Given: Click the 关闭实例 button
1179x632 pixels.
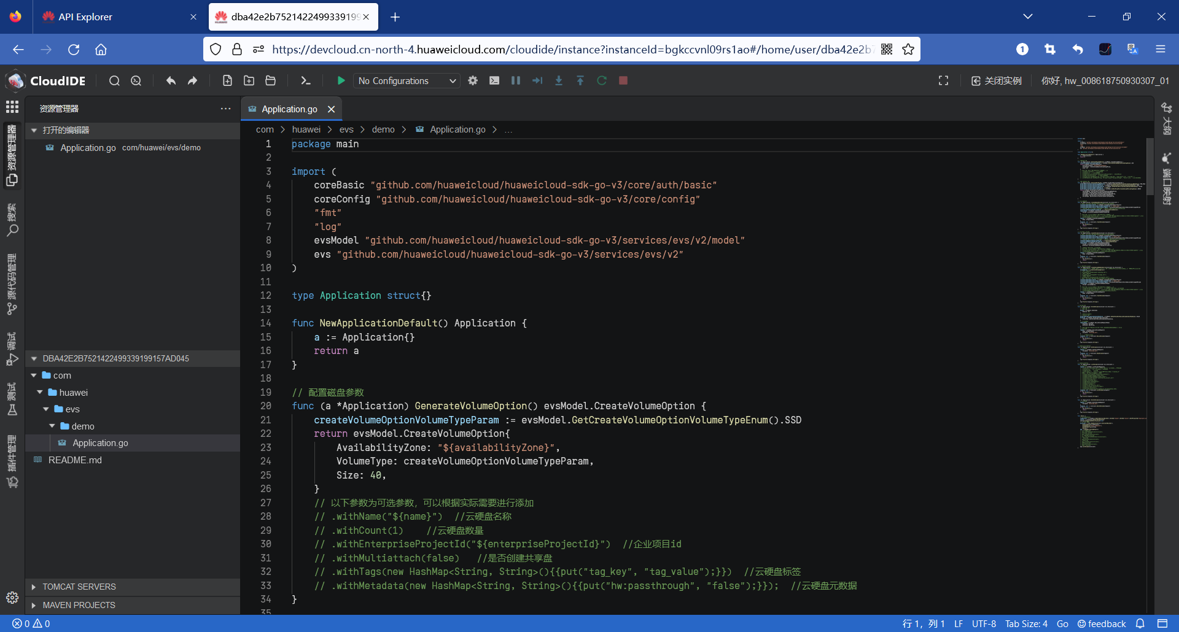Looking at the screenshot, I should (x=996, y=81).
